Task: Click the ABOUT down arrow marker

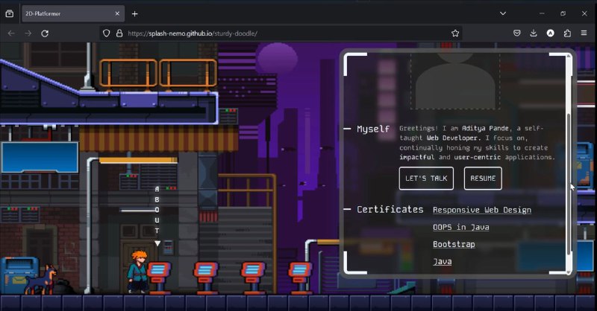Action: pyautogui.click(x=157, y=243)
